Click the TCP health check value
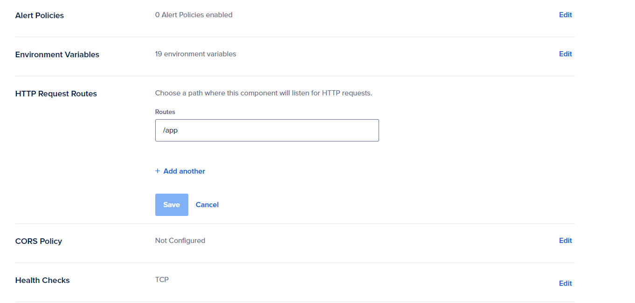 (x=162, y=280)
